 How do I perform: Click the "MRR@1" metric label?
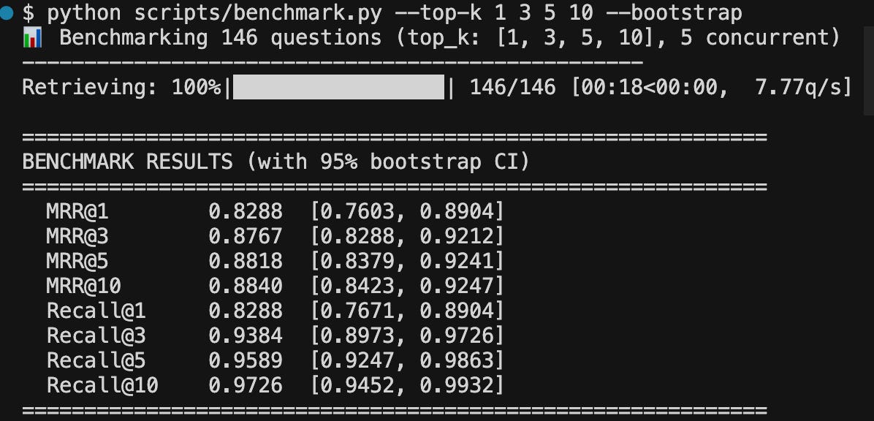(x=78, y=211)
